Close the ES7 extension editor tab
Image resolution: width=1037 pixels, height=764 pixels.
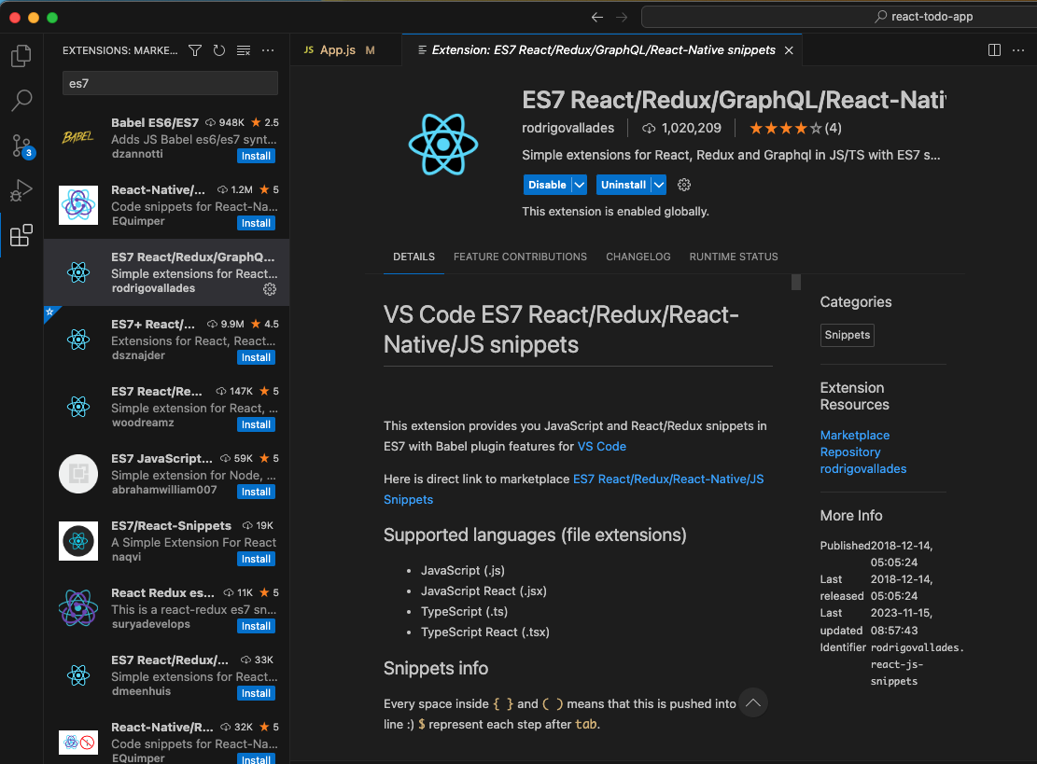tap(789, 50)
